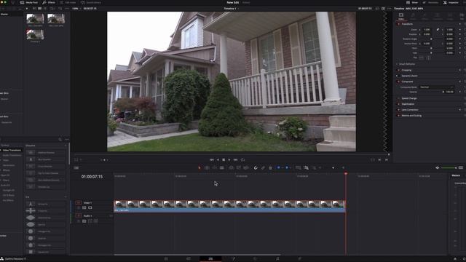The width and height of the screenshot is (466, 262).
Task: Toggle the Media Pool panel button
Action: 29,2
